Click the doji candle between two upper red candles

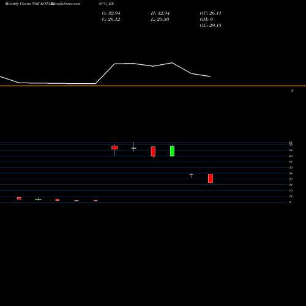[x=134, y=148]
